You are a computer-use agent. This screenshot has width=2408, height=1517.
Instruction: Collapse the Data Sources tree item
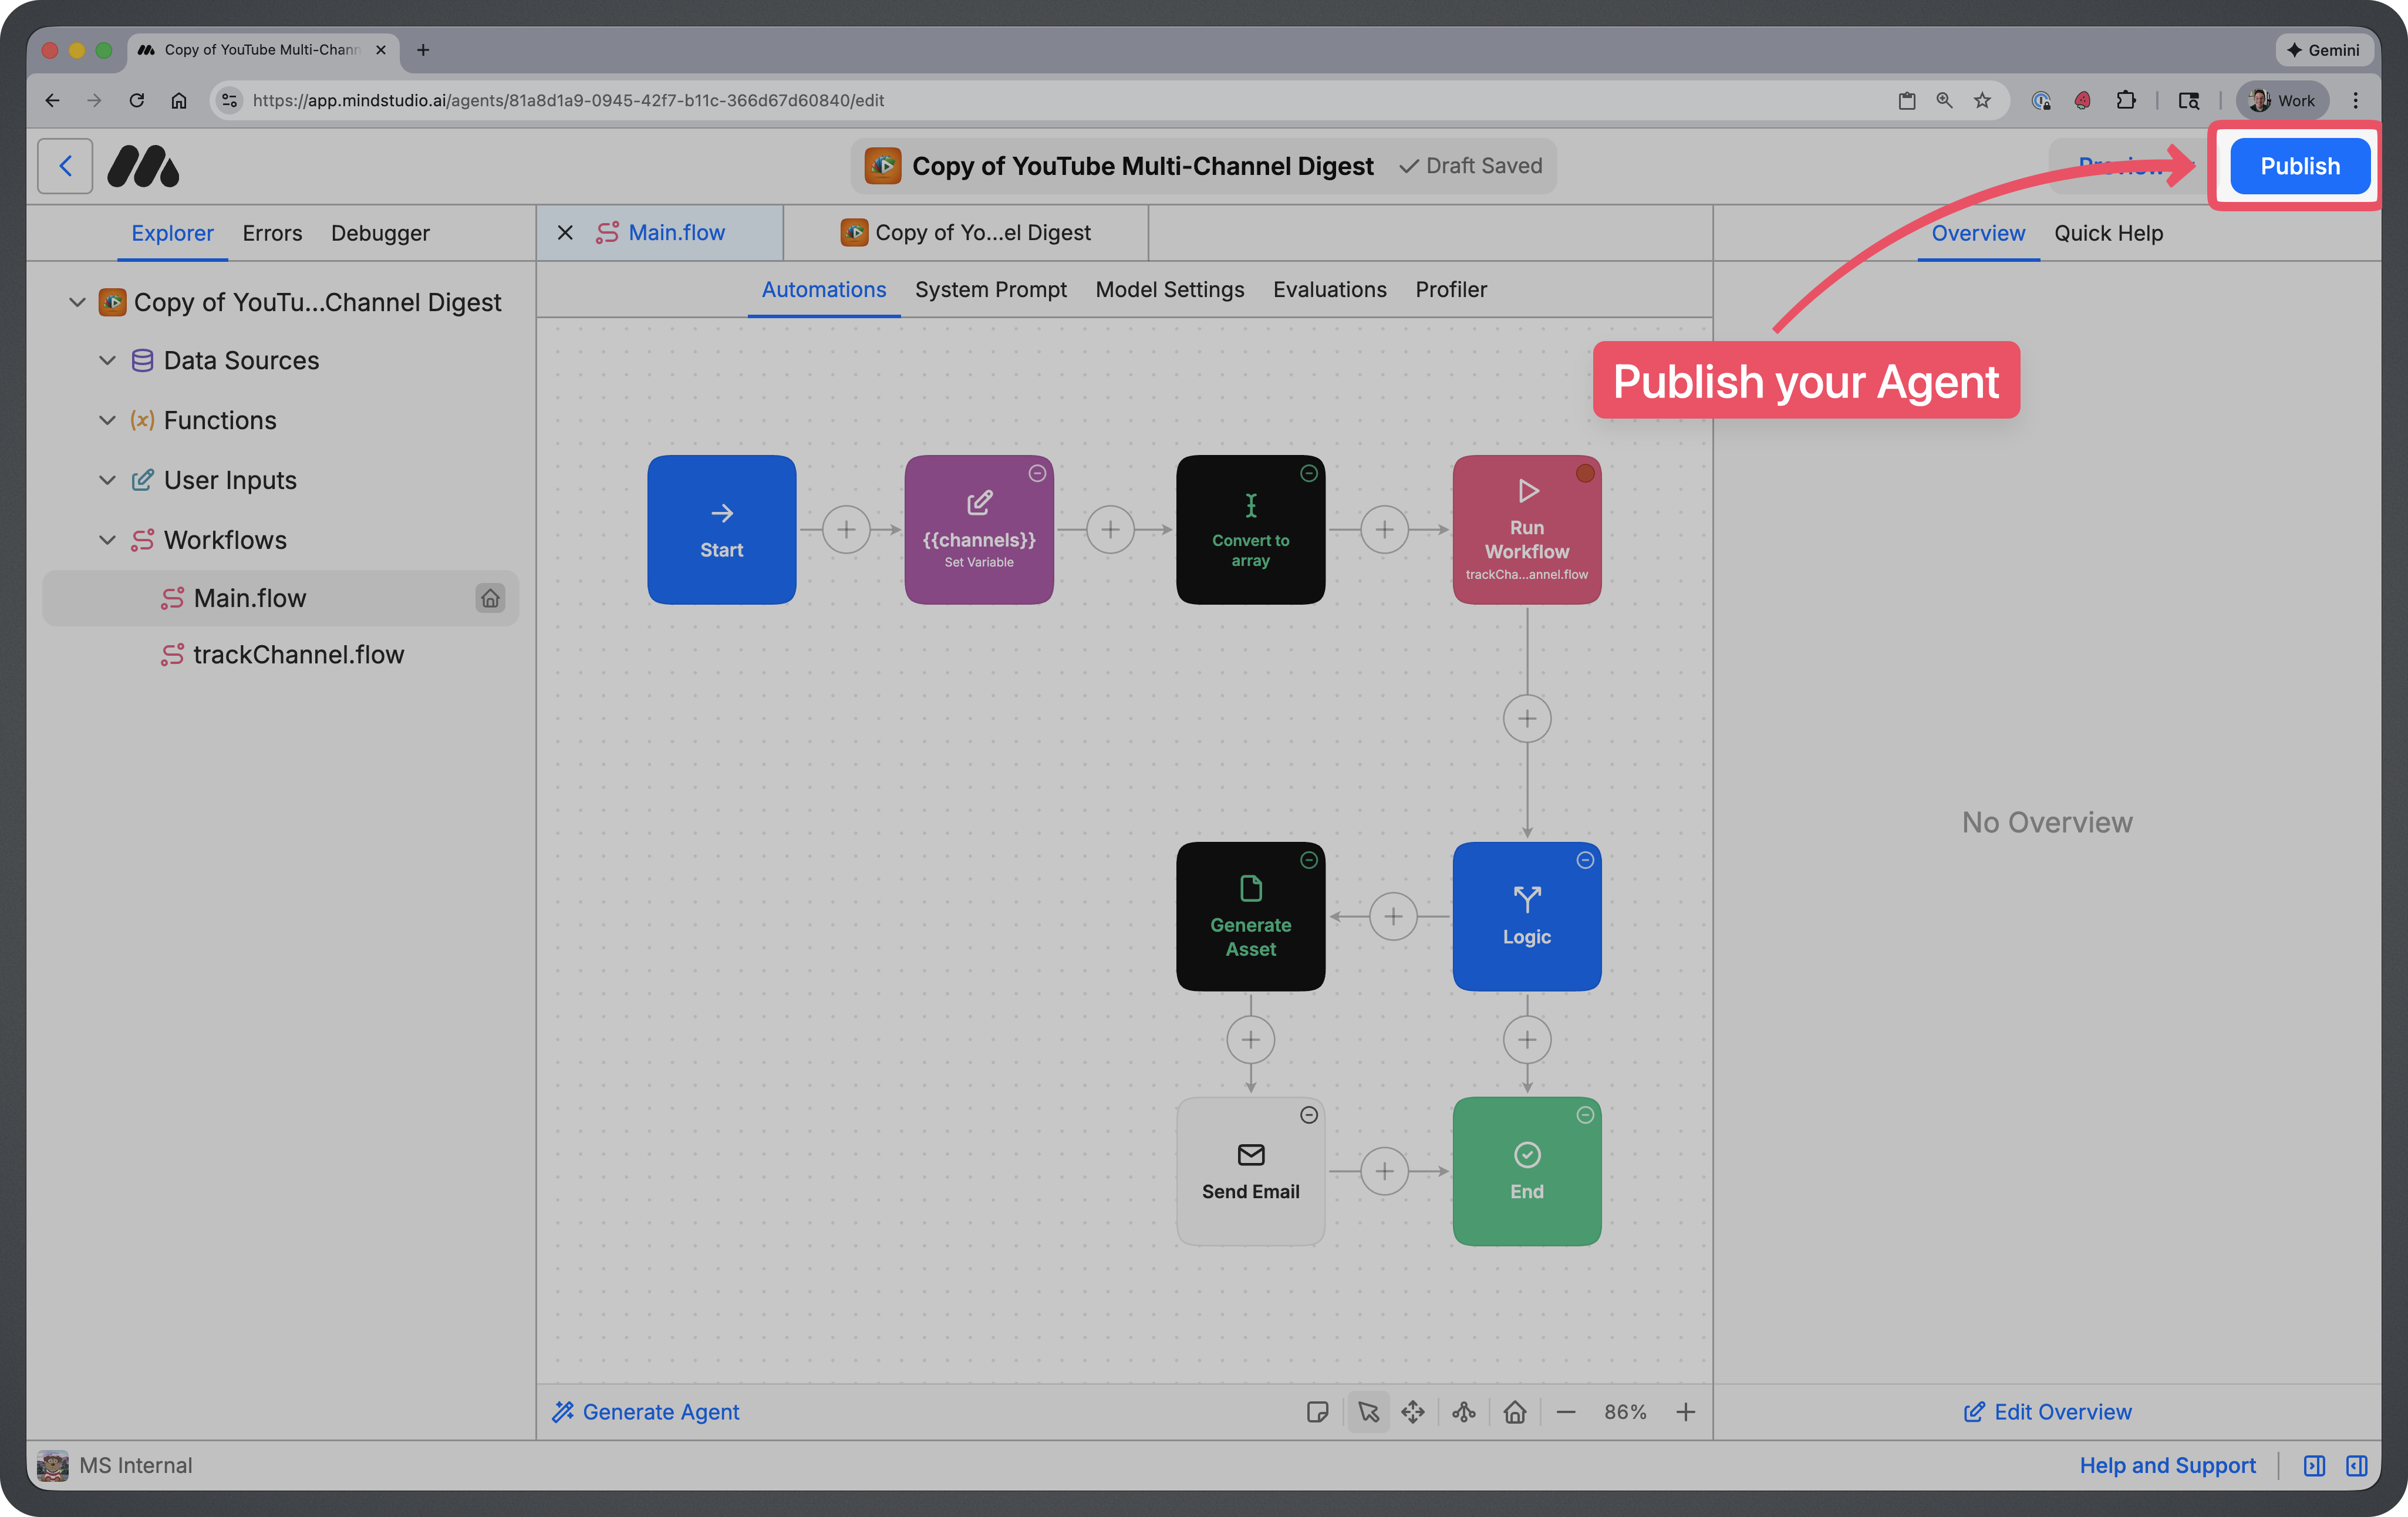(108, 360)
